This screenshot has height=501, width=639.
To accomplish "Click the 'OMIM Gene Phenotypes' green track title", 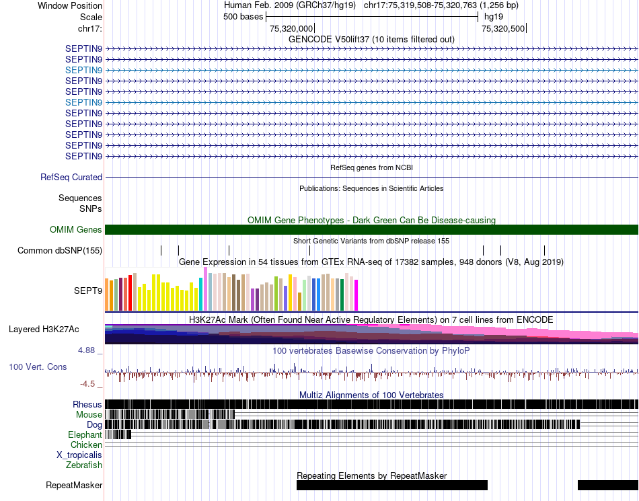I will (x=372, y=221).
